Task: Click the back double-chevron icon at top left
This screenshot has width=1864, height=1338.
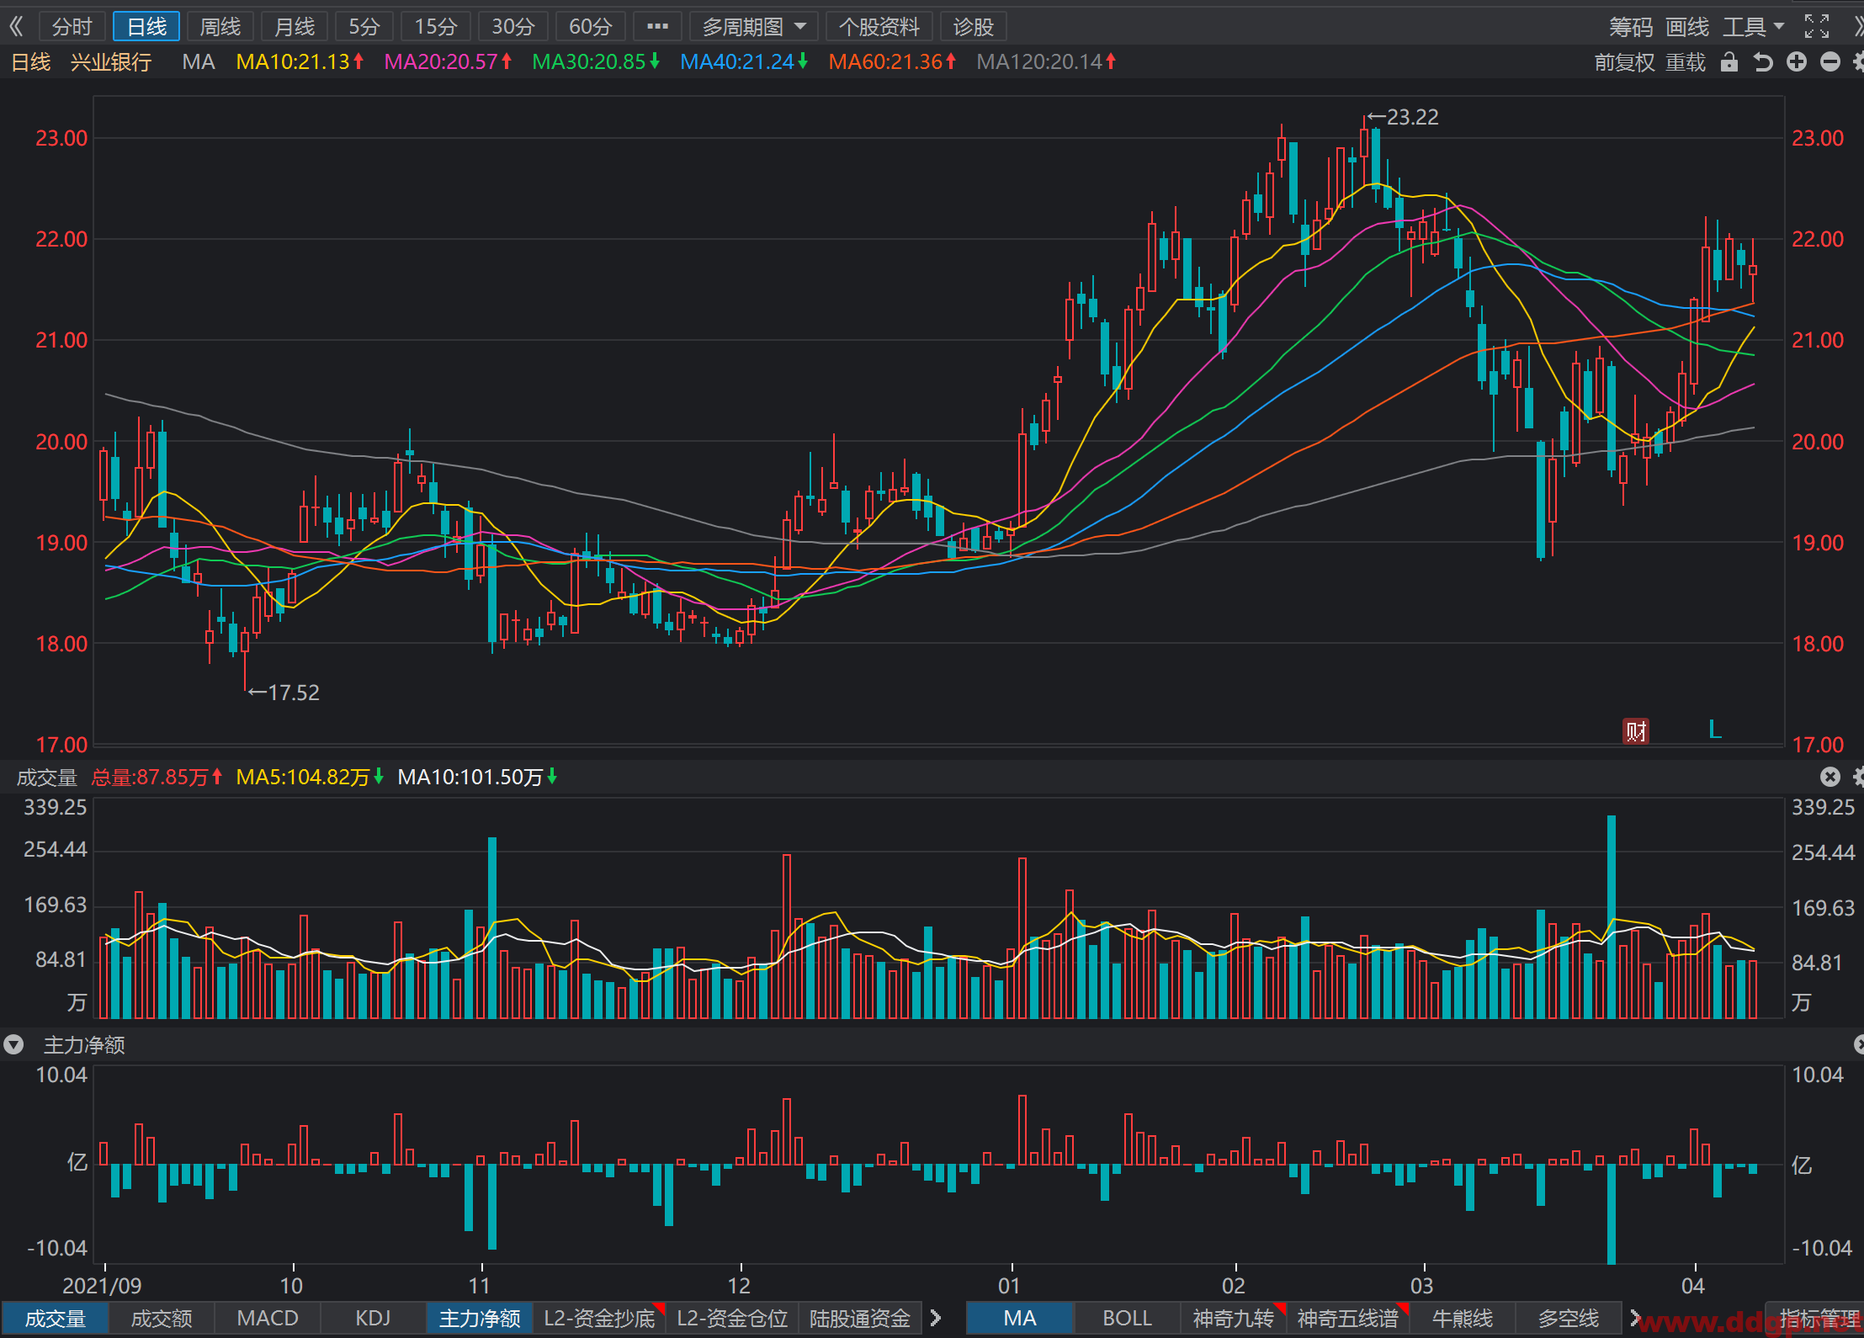Action: click(x=16, y=27)
